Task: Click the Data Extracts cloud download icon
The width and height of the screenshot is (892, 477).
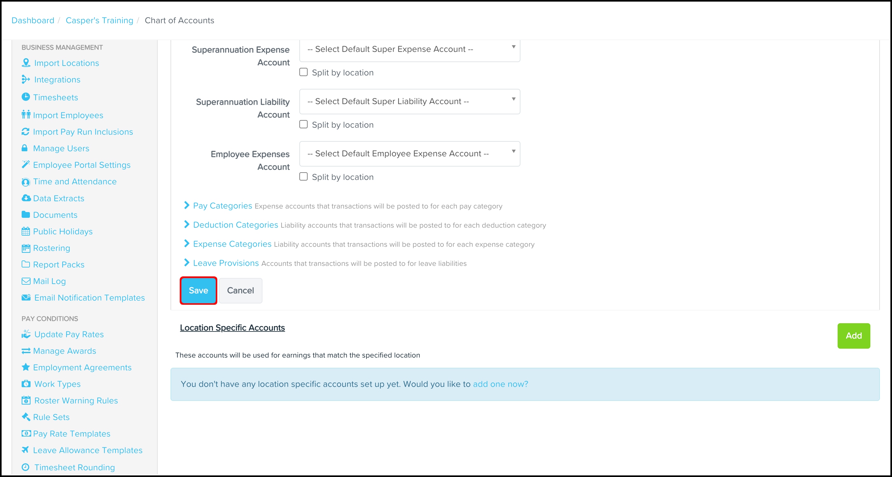Action: (x=26, y=198)
